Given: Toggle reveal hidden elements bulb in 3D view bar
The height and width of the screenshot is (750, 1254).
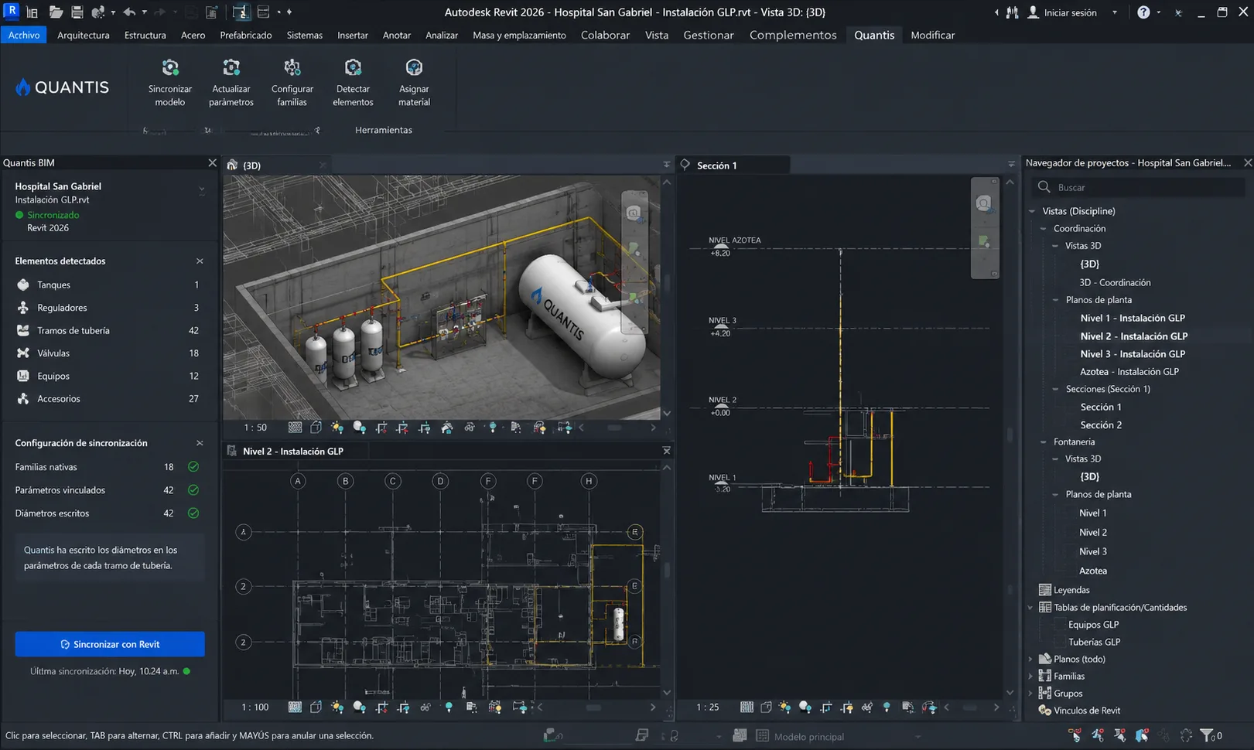Looking at the screenshot, I should coord(493,428).
